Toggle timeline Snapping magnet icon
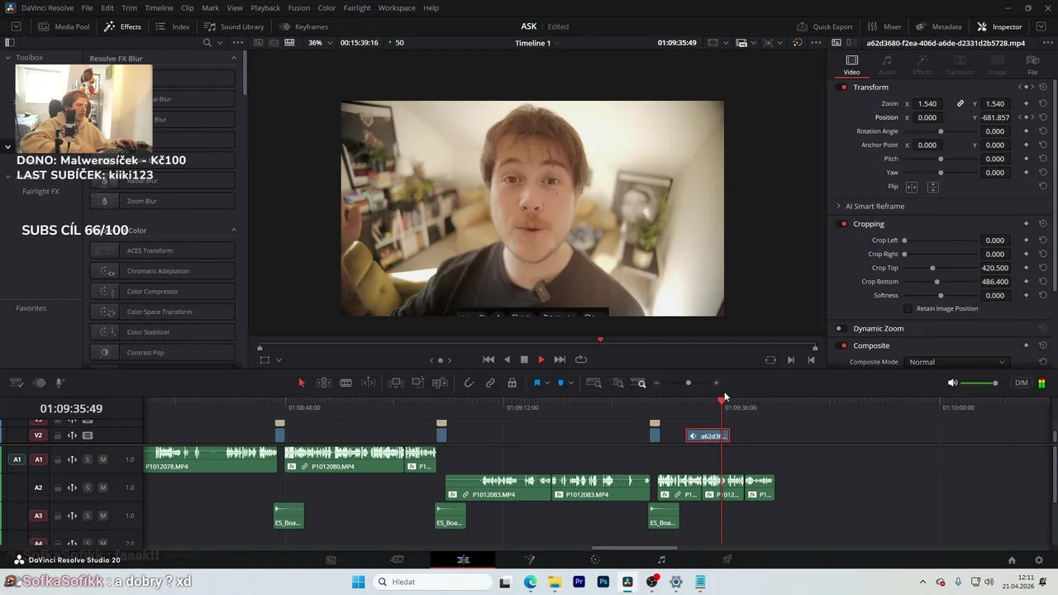The height and width of the screenshot is (595, 1058). pyautogui.click(x=469, y=383)
